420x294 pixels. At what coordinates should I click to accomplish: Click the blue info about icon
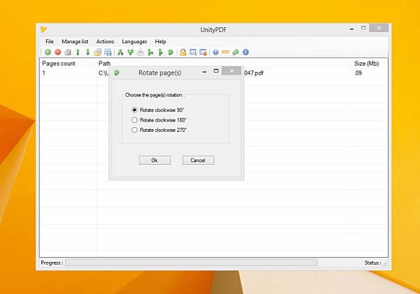coord(246,52)
